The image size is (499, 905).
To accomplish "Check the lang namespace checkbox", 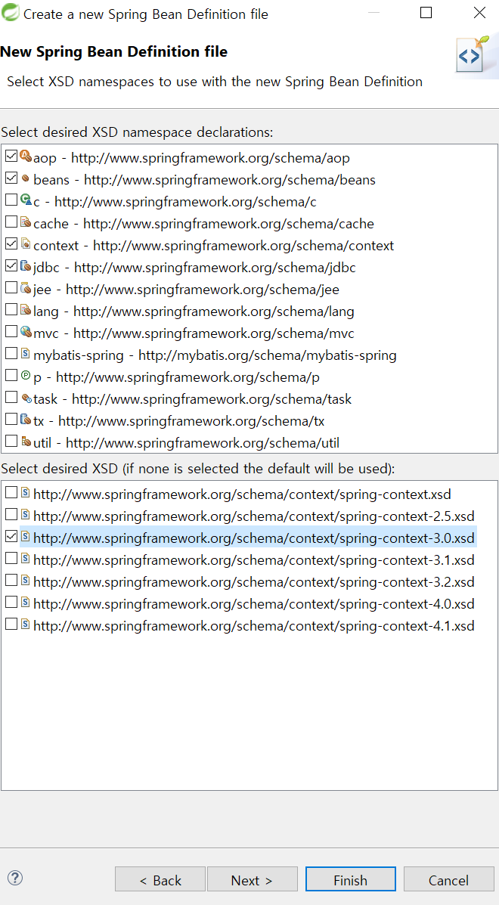I will coord(11,310).
